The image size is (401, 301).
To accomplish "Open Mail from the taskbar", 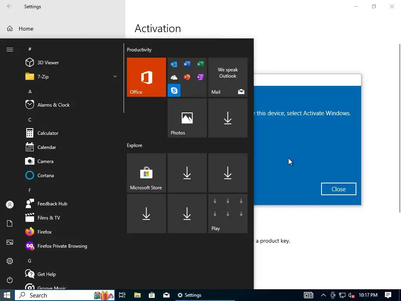I will click(166, 295).
